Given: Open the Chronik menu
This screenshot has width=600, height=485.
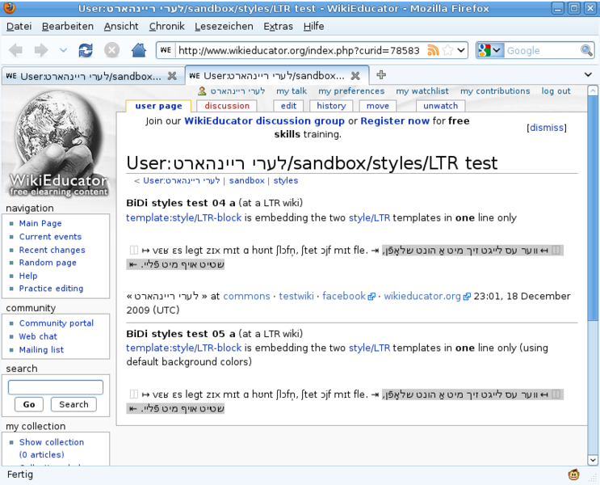Looking at the screenshot, I should tap(166, 27).
